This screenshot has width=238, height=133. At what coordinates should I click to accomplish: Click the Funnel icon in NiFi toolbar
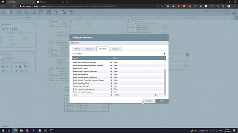pyautogui.click(x=57, y=12)
